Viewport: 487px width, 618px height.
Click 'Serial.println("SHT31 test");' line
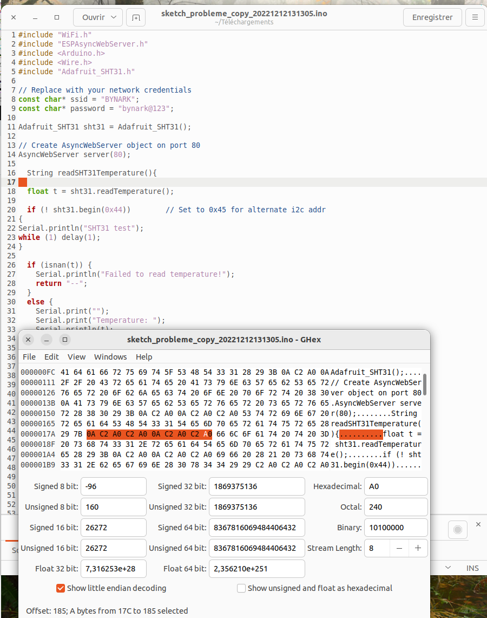click(81, 228)
